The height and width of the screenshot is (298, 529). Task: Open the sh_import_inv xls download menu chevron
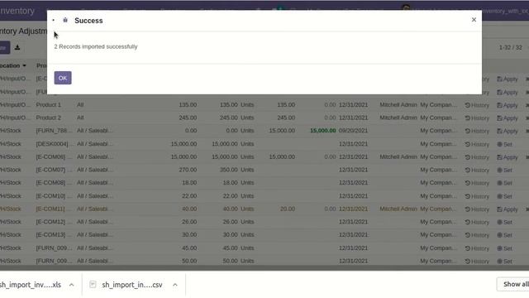[72, 285]
